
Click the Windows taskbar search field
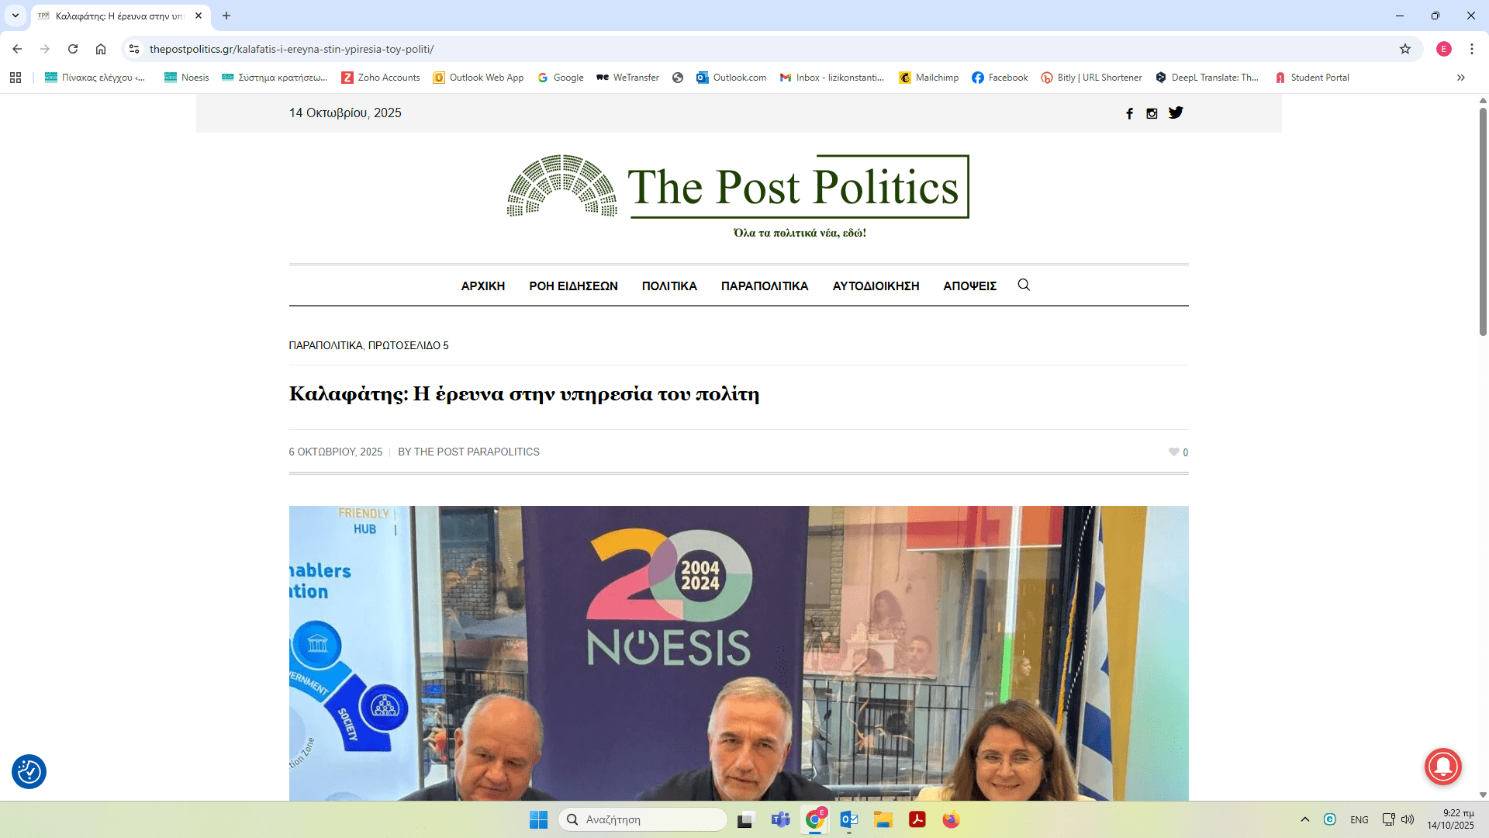[642, 819]
